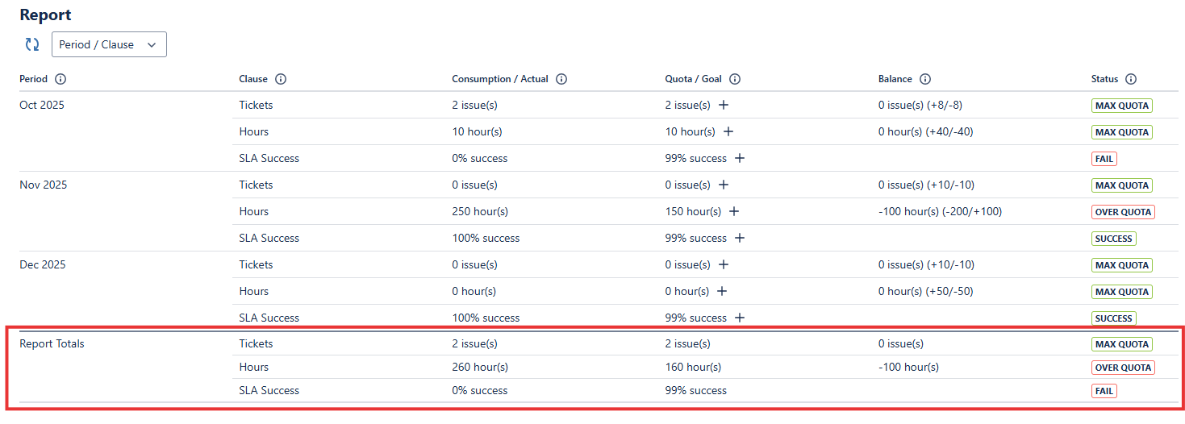1185x424 pixels.
Task: Click plus icon for Dec 2025 SLA Success
Action: point(740,318)
